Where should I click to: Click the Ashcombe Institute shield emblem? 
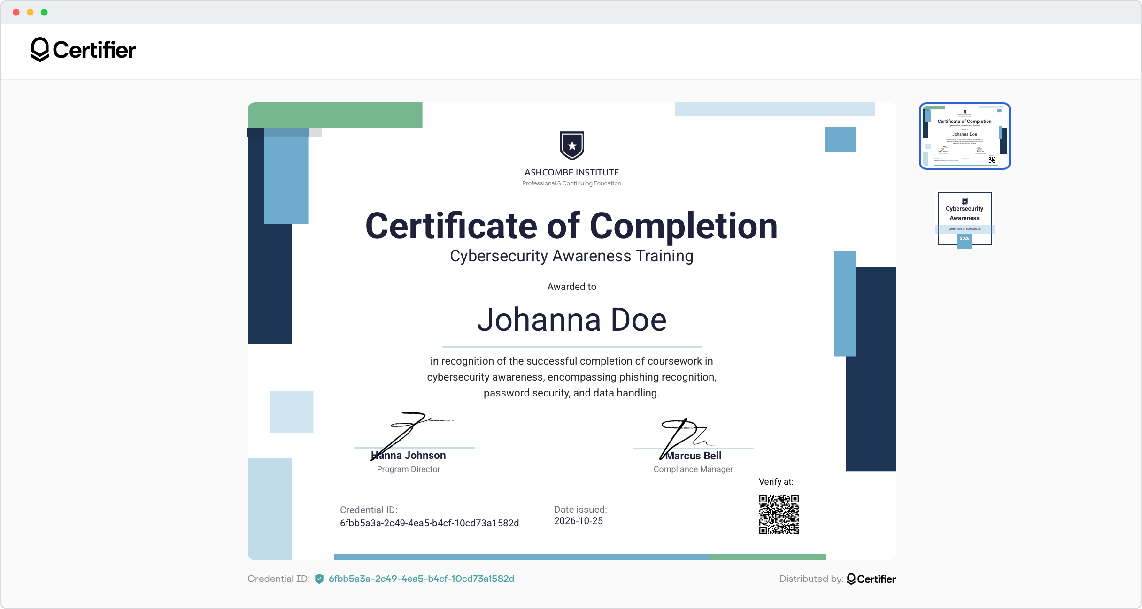[572, 146]
